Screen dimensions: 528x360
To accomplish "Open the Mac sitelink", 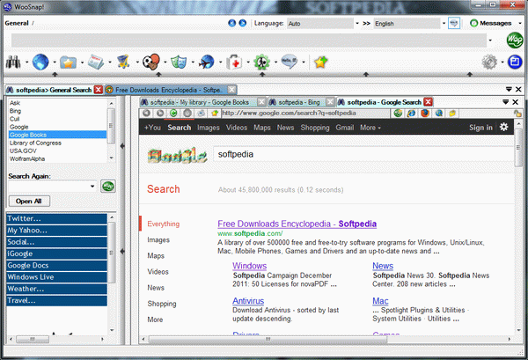I will tap(380, 301).
